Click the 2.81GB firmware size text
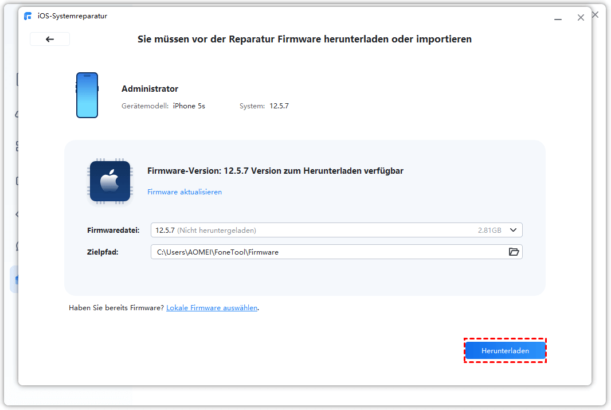This screenshot has height=410, width=611. pos(489,230)
